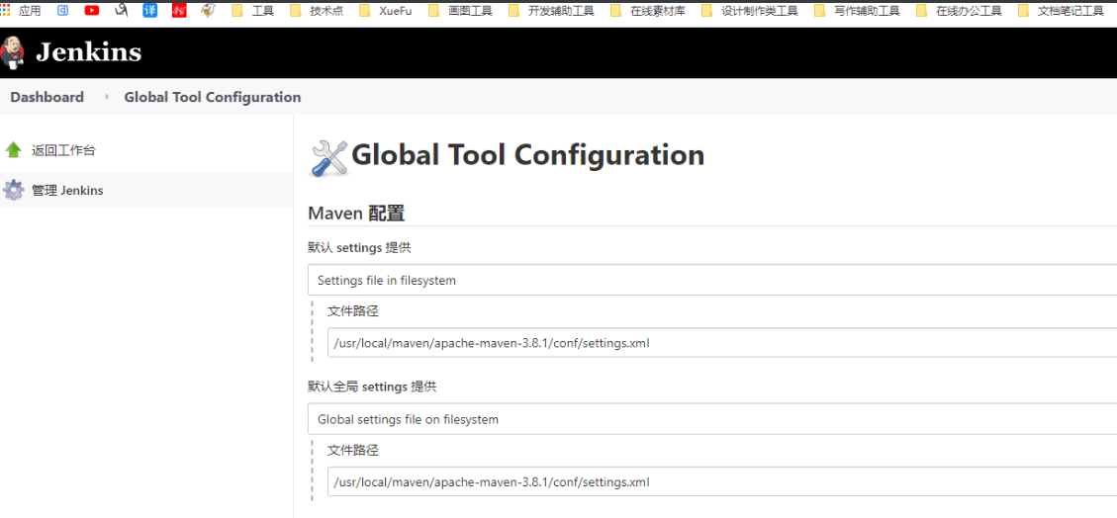Viewport: 1117px width, 518px height.
Task: Click the Global Tool Configuration page heading
Action: pyautogui.click(x=528, y=155)
